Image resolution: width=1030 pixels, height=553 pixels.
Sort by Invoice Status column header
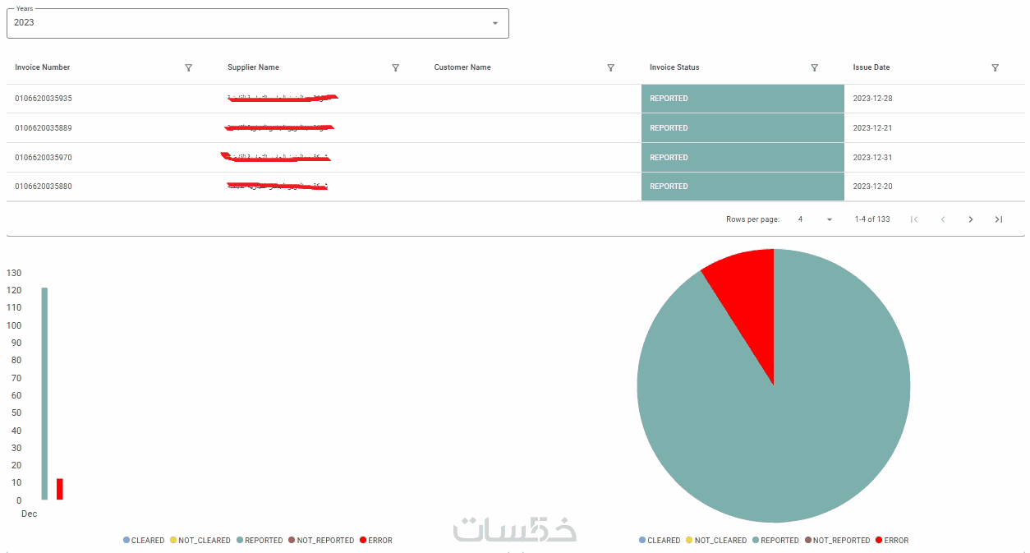coord(674,67)
